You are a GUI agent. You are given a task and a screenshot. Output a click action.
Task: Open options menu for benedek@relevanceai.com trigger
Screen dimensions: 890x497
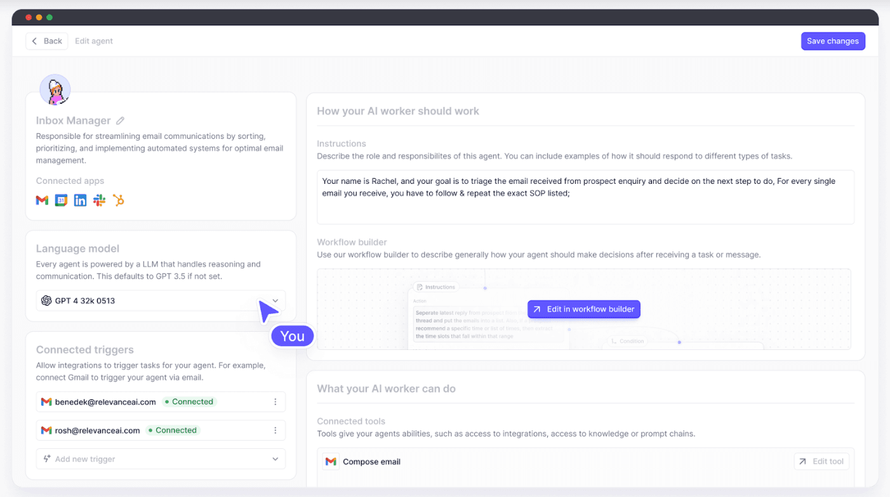coord(275,402)
